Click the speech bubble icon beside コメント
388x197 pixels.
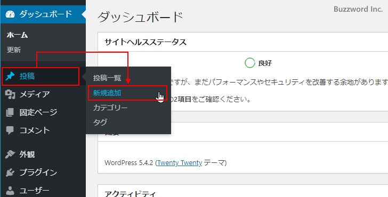(10, 130)
